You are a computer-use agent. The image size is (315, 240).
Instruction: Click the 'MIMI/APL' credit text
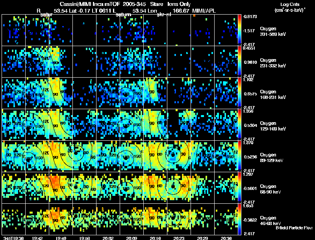(204, 11)
